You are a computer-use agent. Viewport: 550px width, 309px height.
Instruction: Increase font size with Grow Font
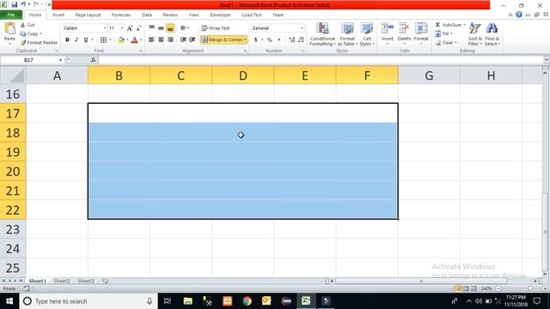(x=130, y=28)
